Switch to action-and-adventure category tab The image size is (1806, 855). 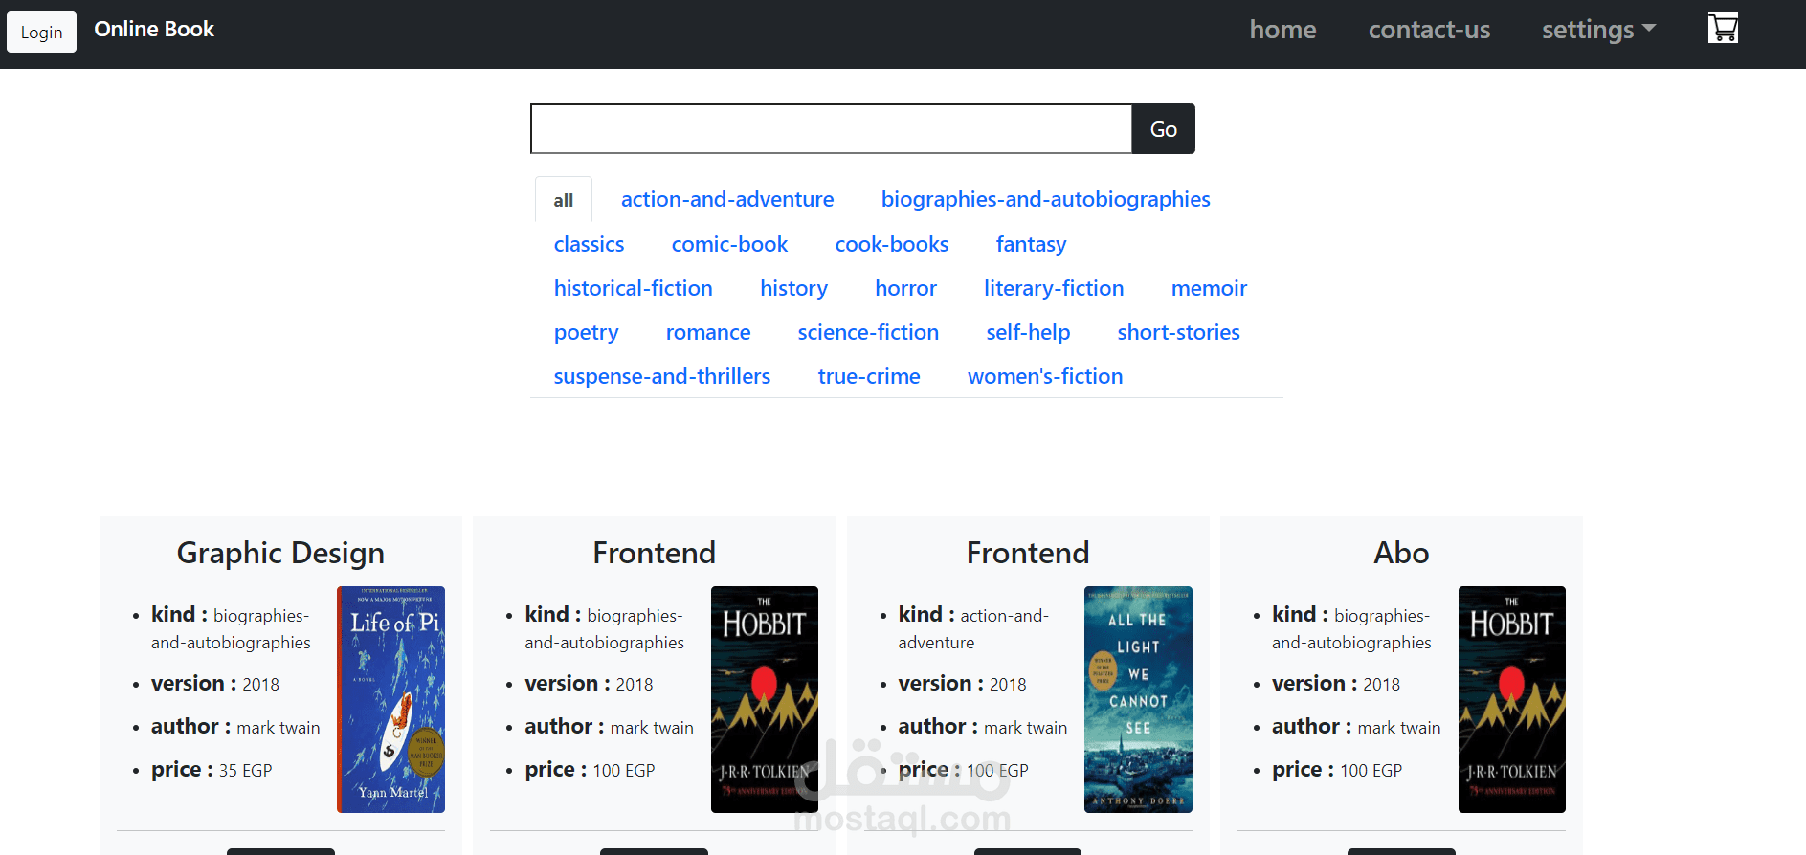[727, 199]
